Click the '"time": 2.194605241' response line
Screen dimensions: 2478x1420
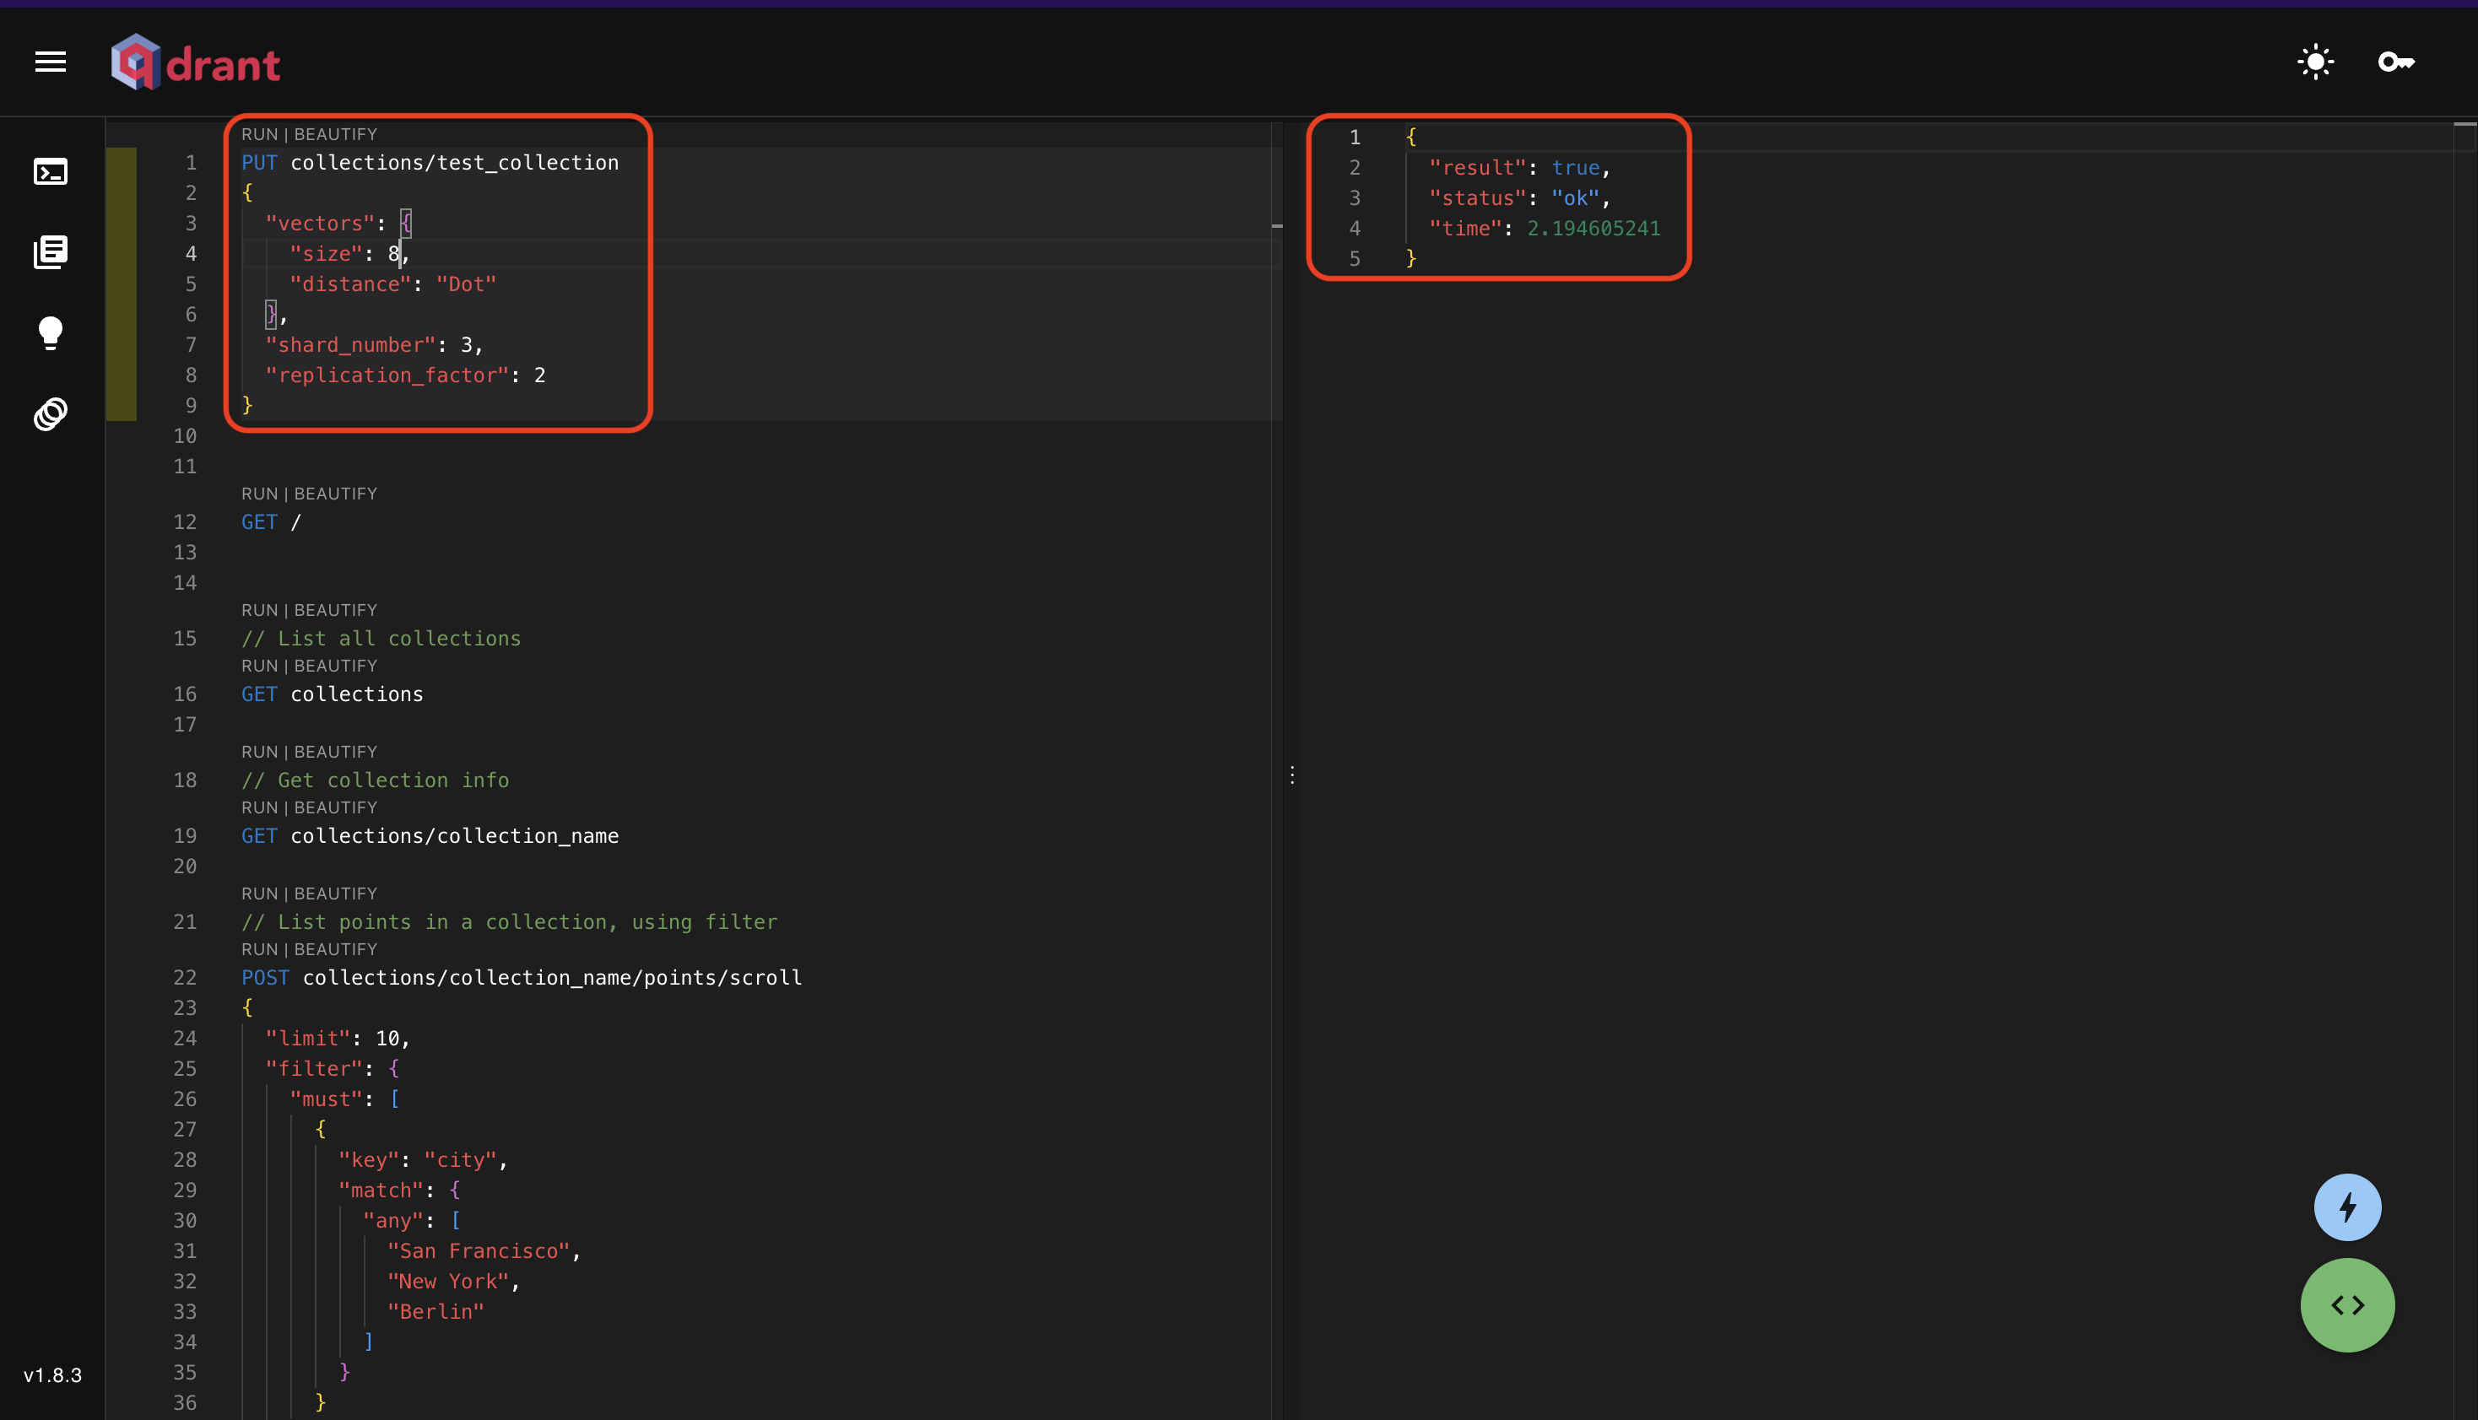tap(1545, 228)
